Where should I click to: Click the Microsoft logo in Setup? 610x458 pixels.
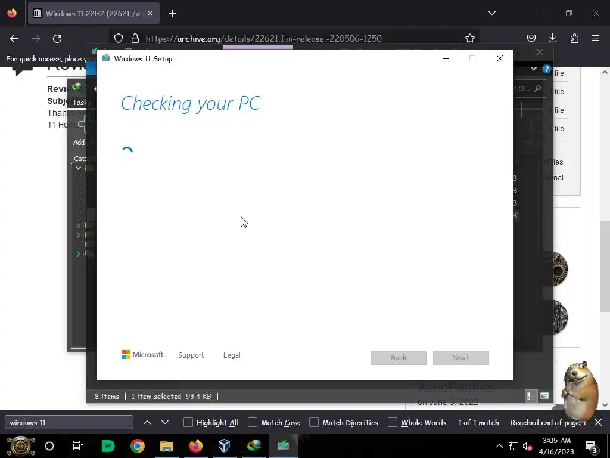point(142,355)
